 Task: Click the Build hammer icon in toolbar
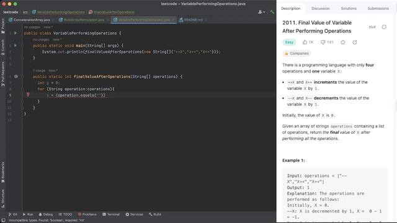(x=272, y=12)
